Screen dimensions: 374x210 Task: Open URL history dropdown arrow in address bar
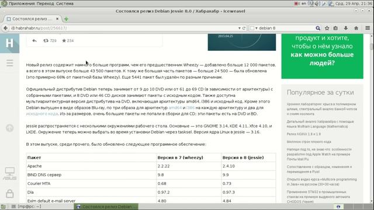[x=239, y=28]
